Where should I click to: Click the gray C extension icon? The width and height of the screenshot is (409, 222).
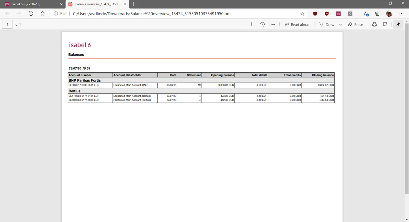(350, 14)
